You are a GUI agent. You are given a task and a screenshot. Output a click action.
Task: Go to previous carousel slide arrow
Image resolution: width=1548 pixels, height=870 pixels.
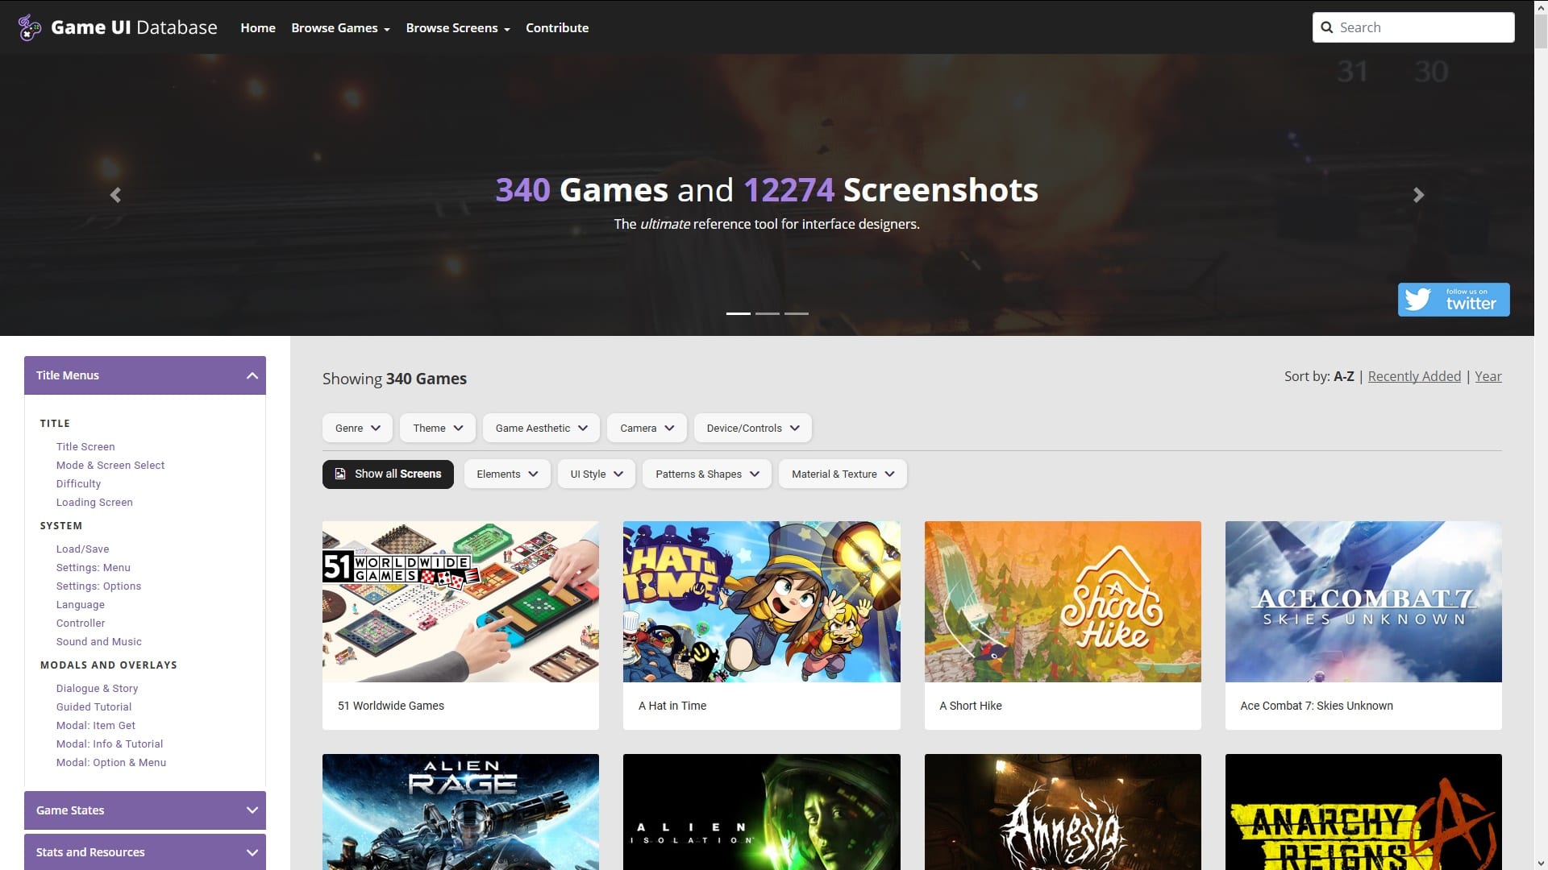(115, 195)
